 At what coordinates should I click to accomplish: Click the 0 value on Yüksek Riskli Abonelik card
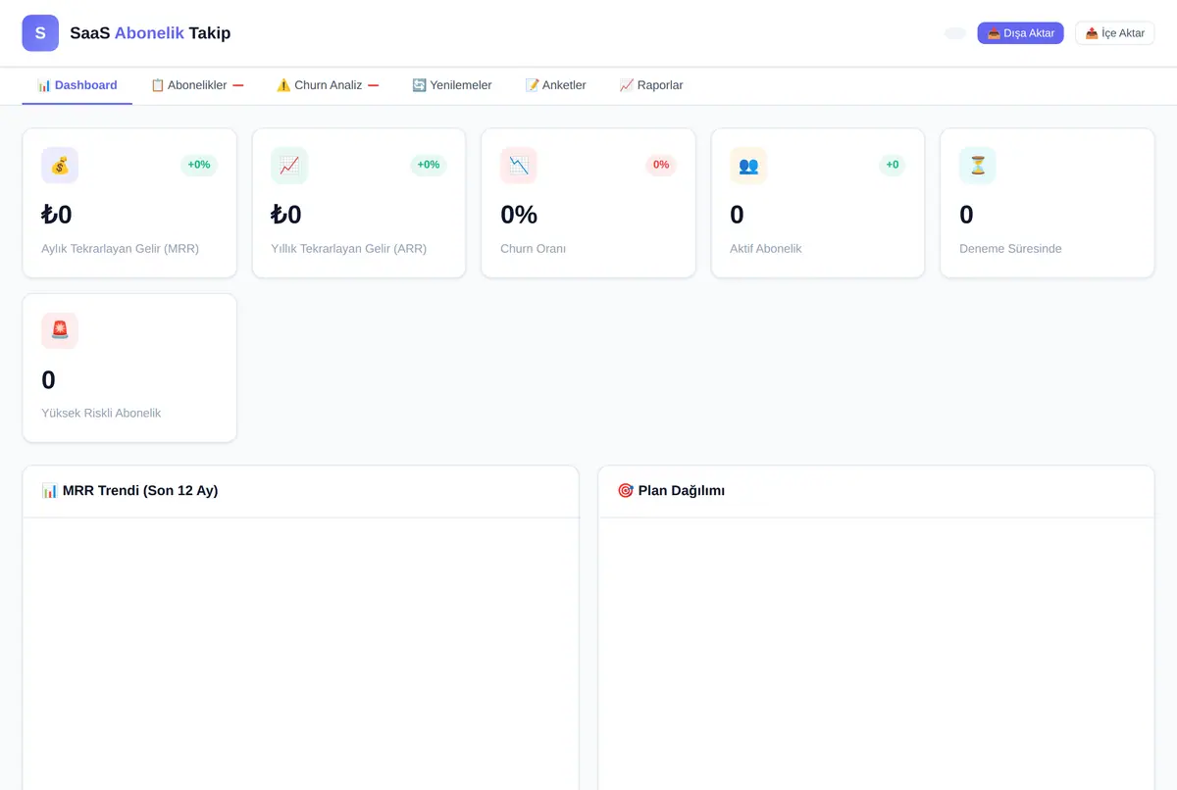[49, 380]
